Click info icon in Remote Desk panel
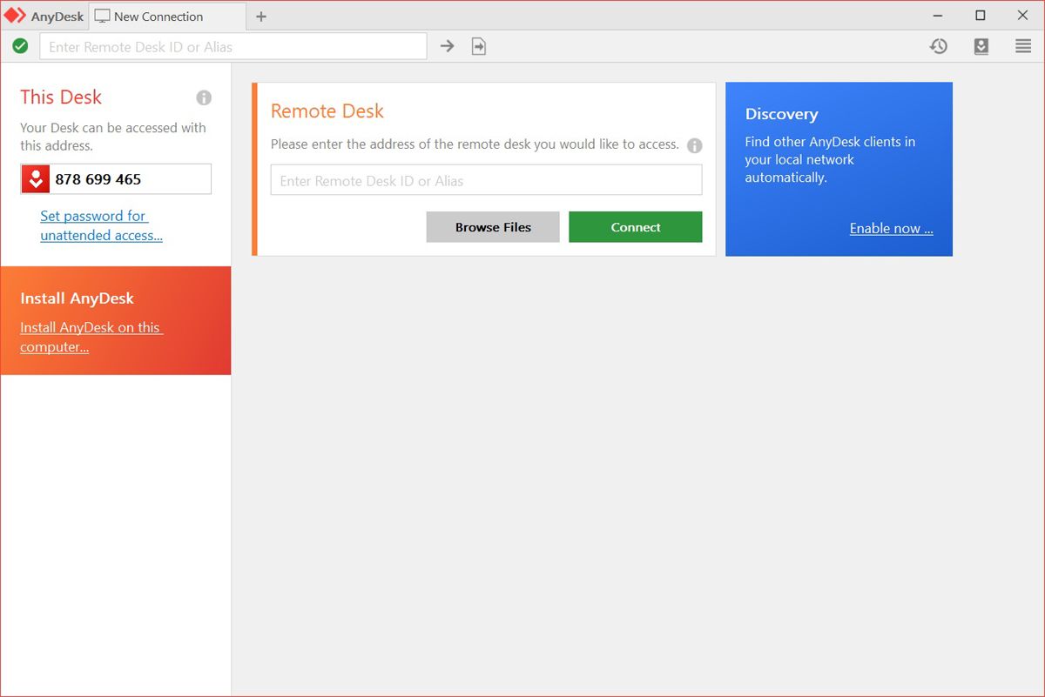The height and width of the screenshot is (697, 1045). tap(694, 145)
